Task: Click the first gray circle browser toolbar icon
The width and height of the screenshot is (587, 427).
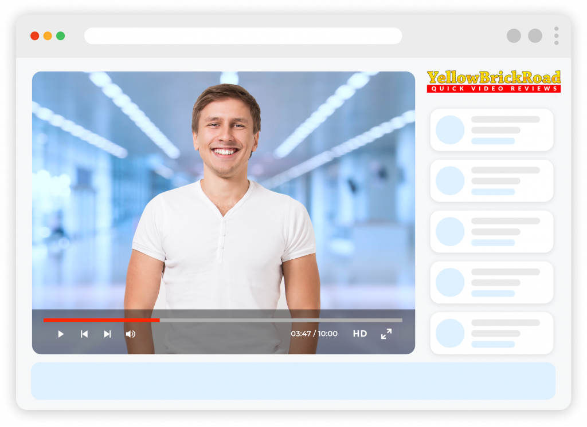Action: 514,36
